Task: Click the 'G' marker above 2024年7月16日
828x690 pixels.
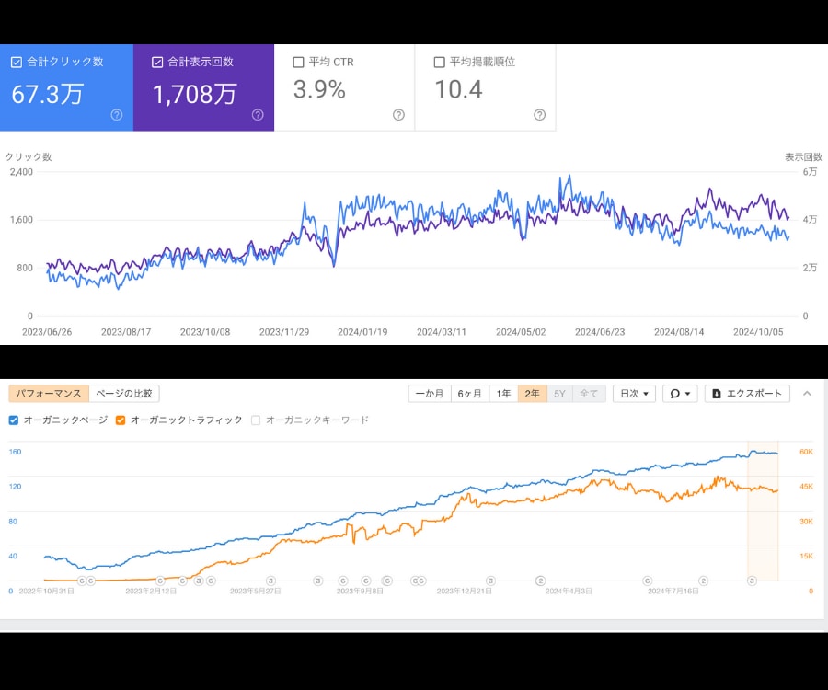Action: coord(648,581)
